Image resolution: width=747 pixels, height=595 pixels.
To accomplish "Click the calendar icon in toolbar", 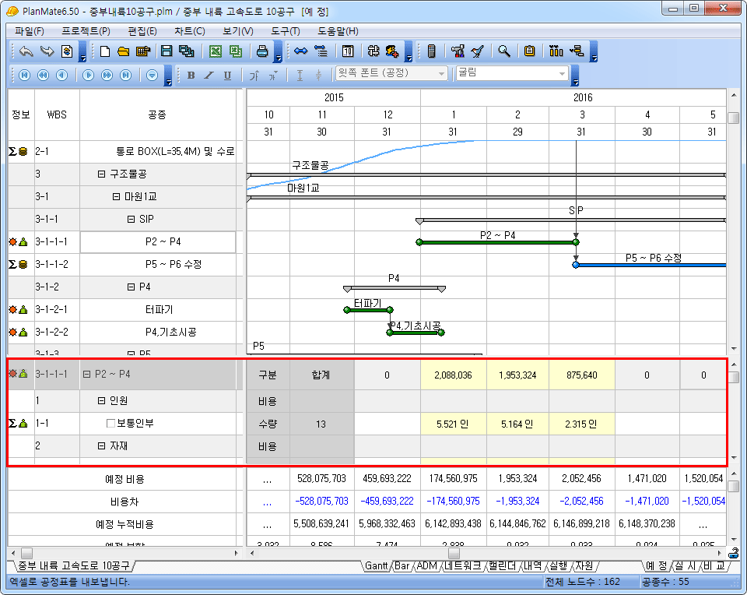I will pos(348,52).
